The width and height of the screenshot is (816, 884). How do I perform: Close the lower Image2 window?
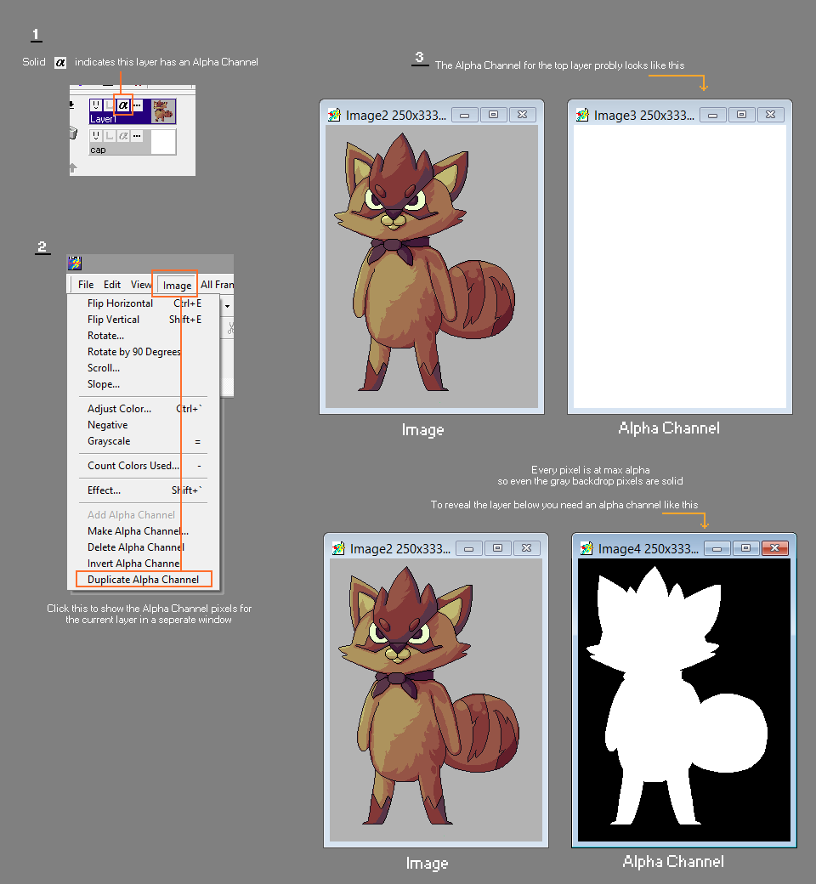click(x=526, y=548)
